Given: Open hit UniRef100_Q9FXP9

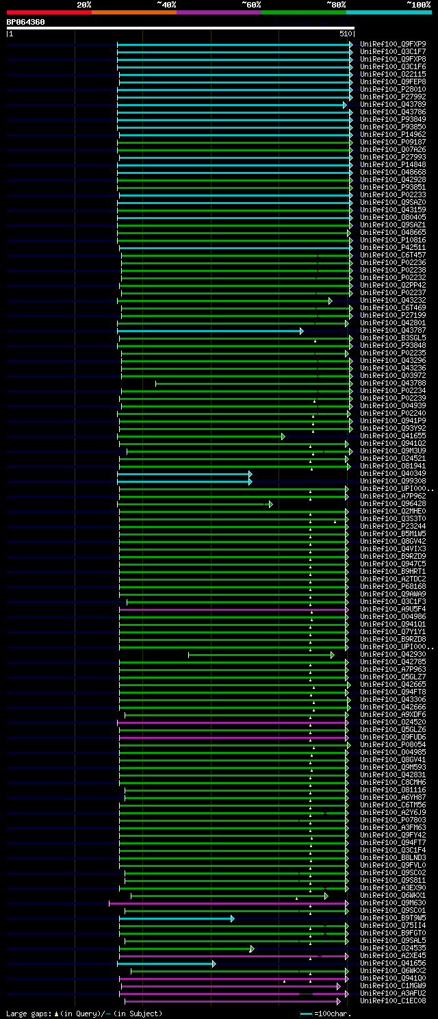Looking at the screenshot, I should point(393,45).
